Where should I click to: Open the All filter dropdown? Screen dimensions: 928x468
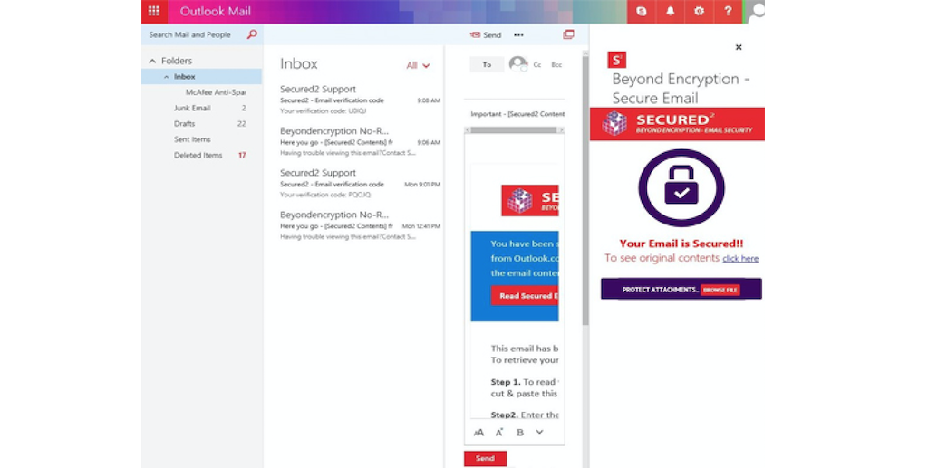[418, 65]
